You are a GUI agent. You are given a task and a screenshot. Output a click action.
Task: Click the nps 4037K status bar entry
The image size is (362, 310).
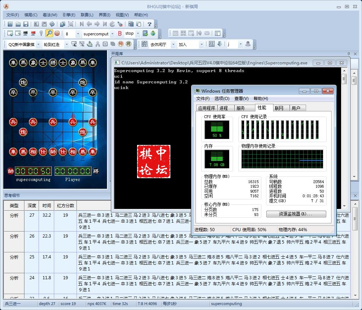[97, 304]
